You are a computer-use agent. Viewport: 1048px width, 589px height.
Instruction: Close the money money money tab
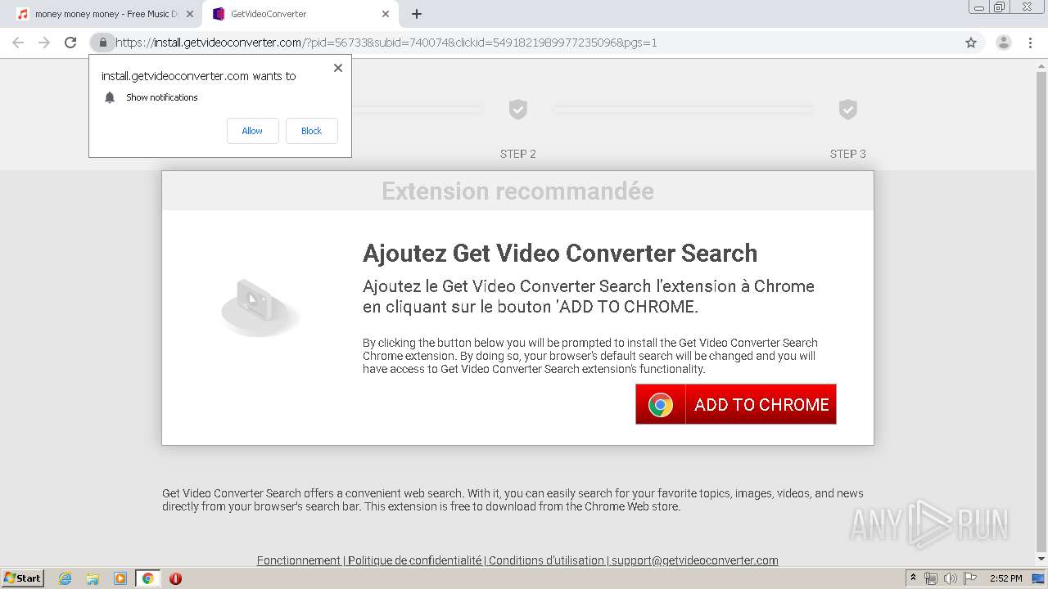189,14
